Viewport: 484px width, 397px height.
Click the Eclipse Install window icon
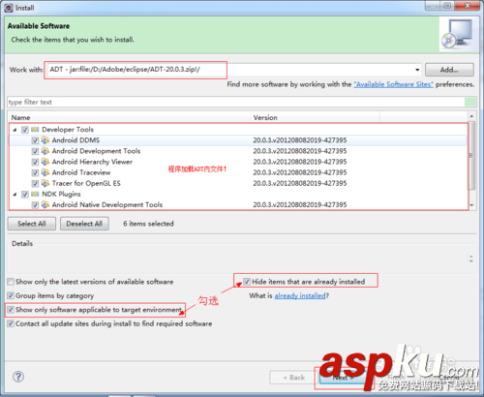[x=9, y=8]
